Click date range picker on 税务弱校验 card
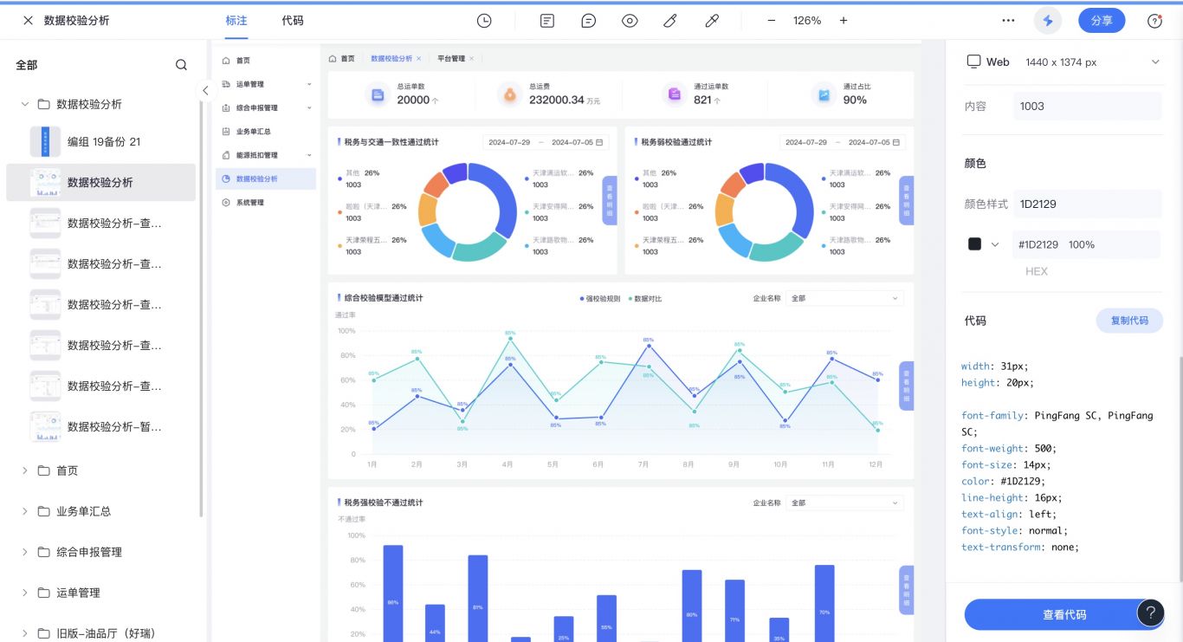Viewport: 1183px width, 642px height. pos(842,142)
